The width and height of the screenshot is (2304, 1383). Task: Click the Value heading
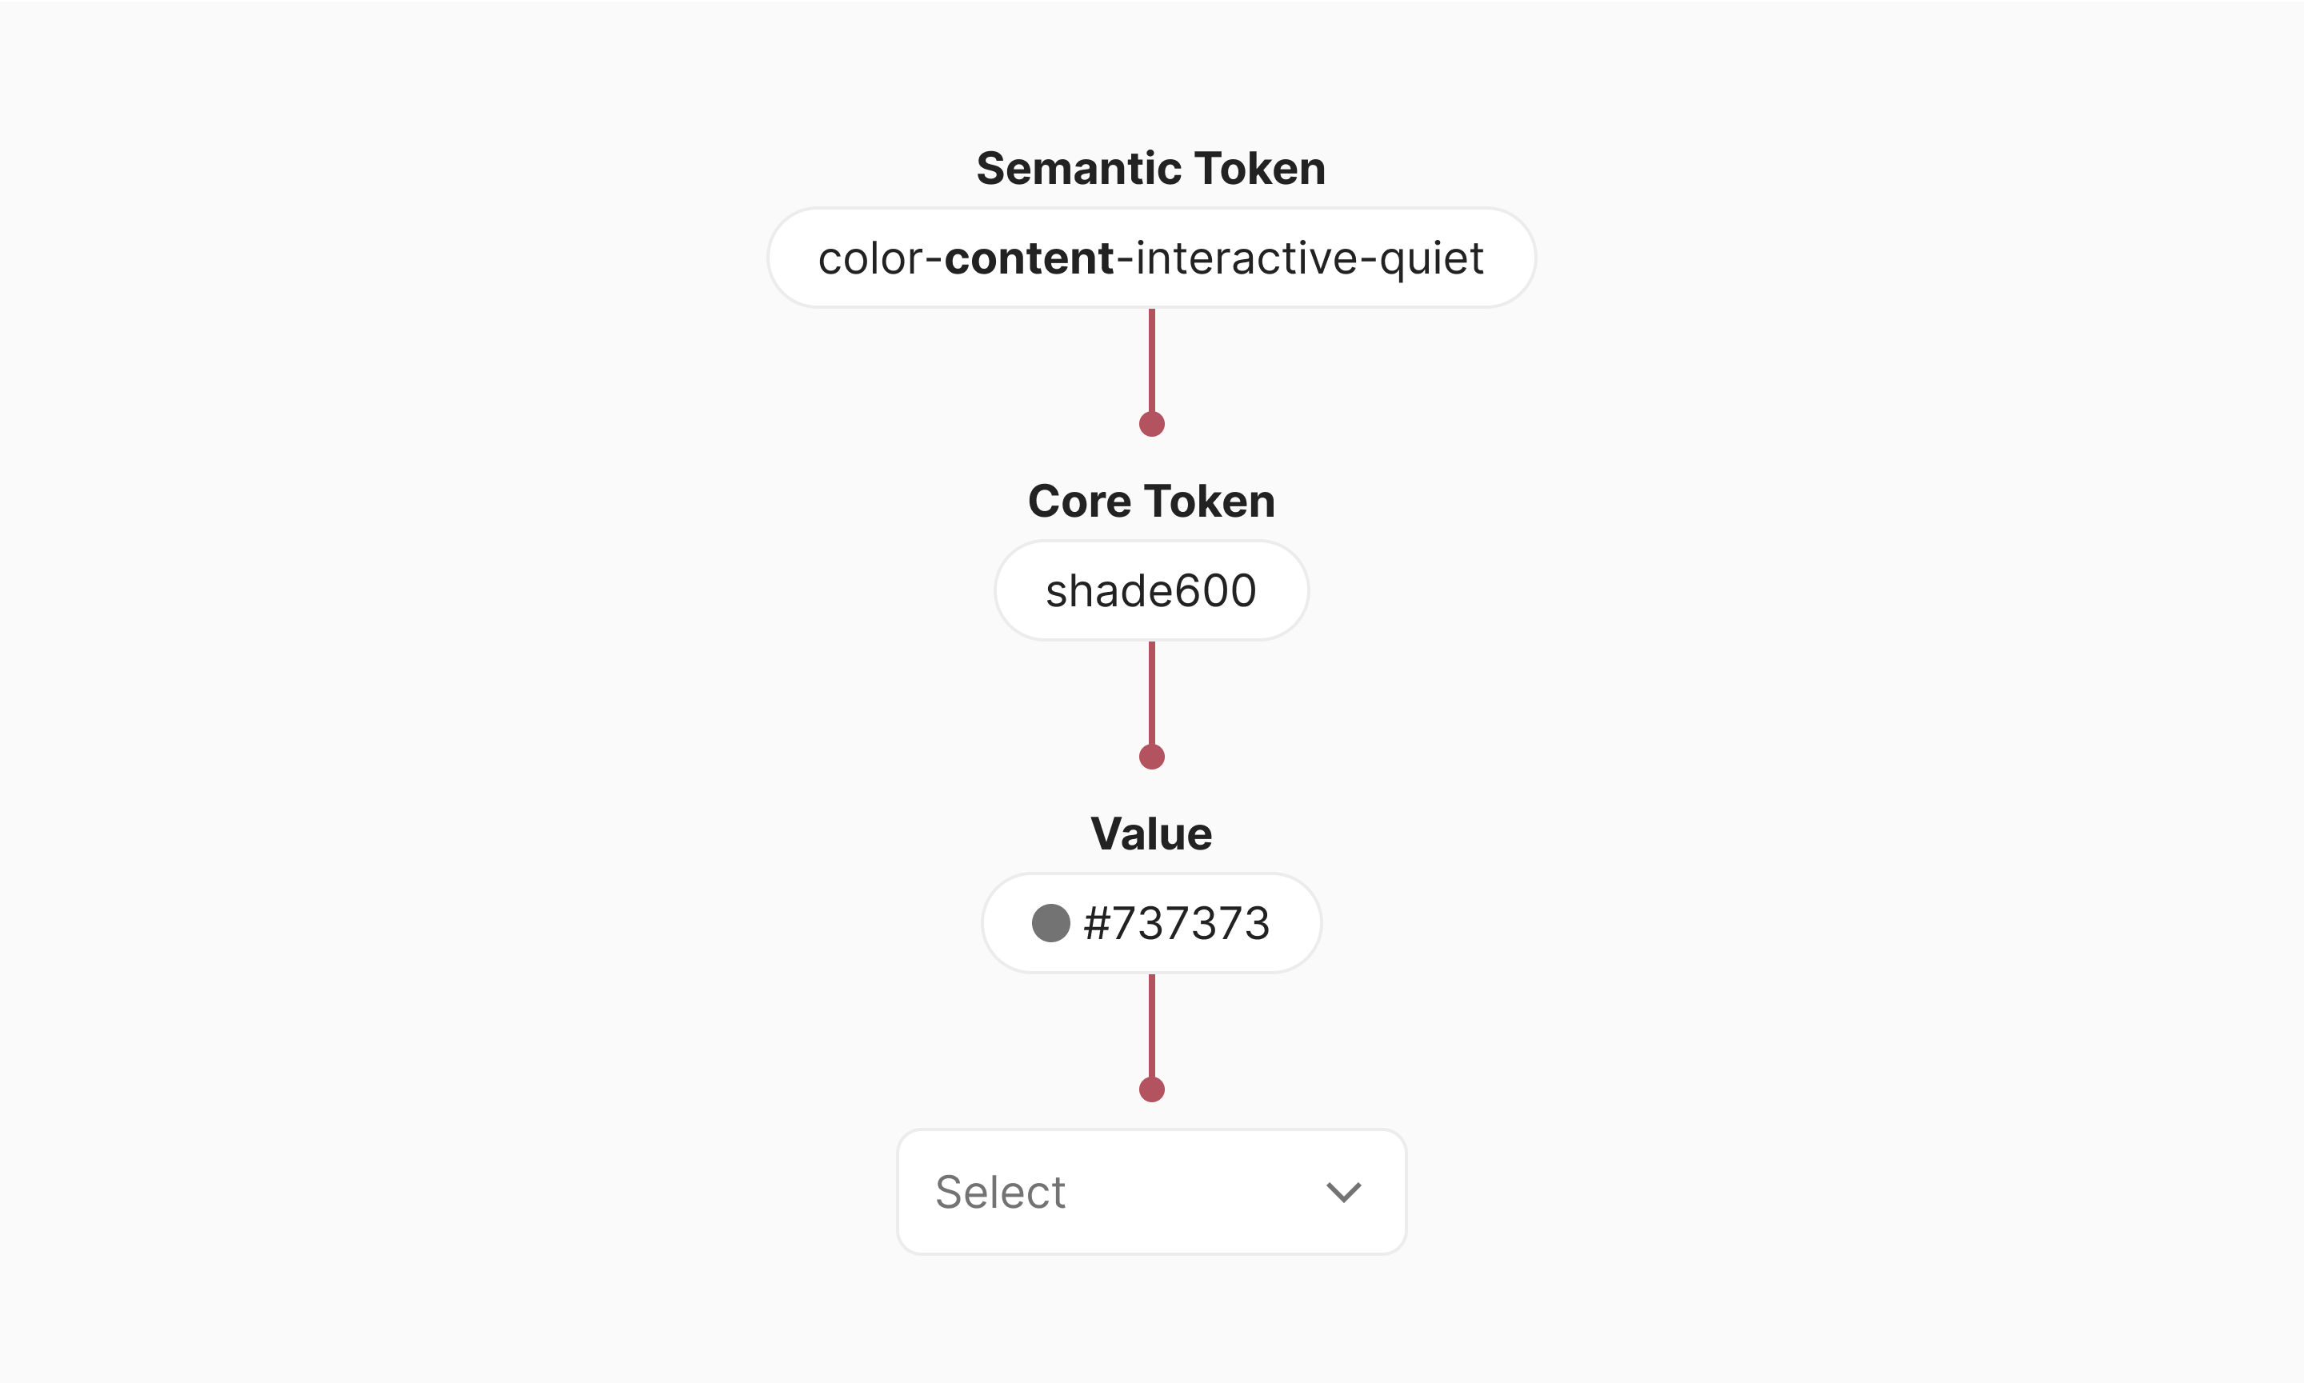(x=1151, y=834)
